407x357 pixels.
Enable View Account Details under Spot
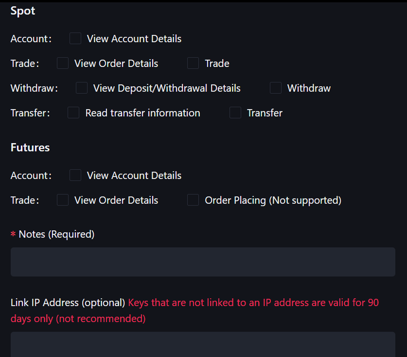click(x=75, y=38)
